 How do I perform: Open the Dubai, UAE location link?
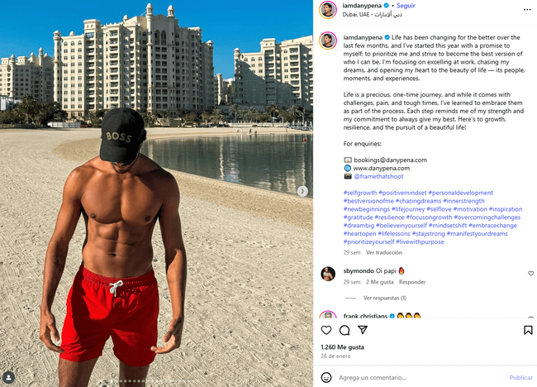(x=372, y=14)
